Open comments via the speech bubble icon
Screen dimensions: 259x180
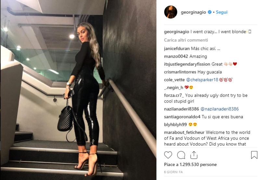(181, 155)
